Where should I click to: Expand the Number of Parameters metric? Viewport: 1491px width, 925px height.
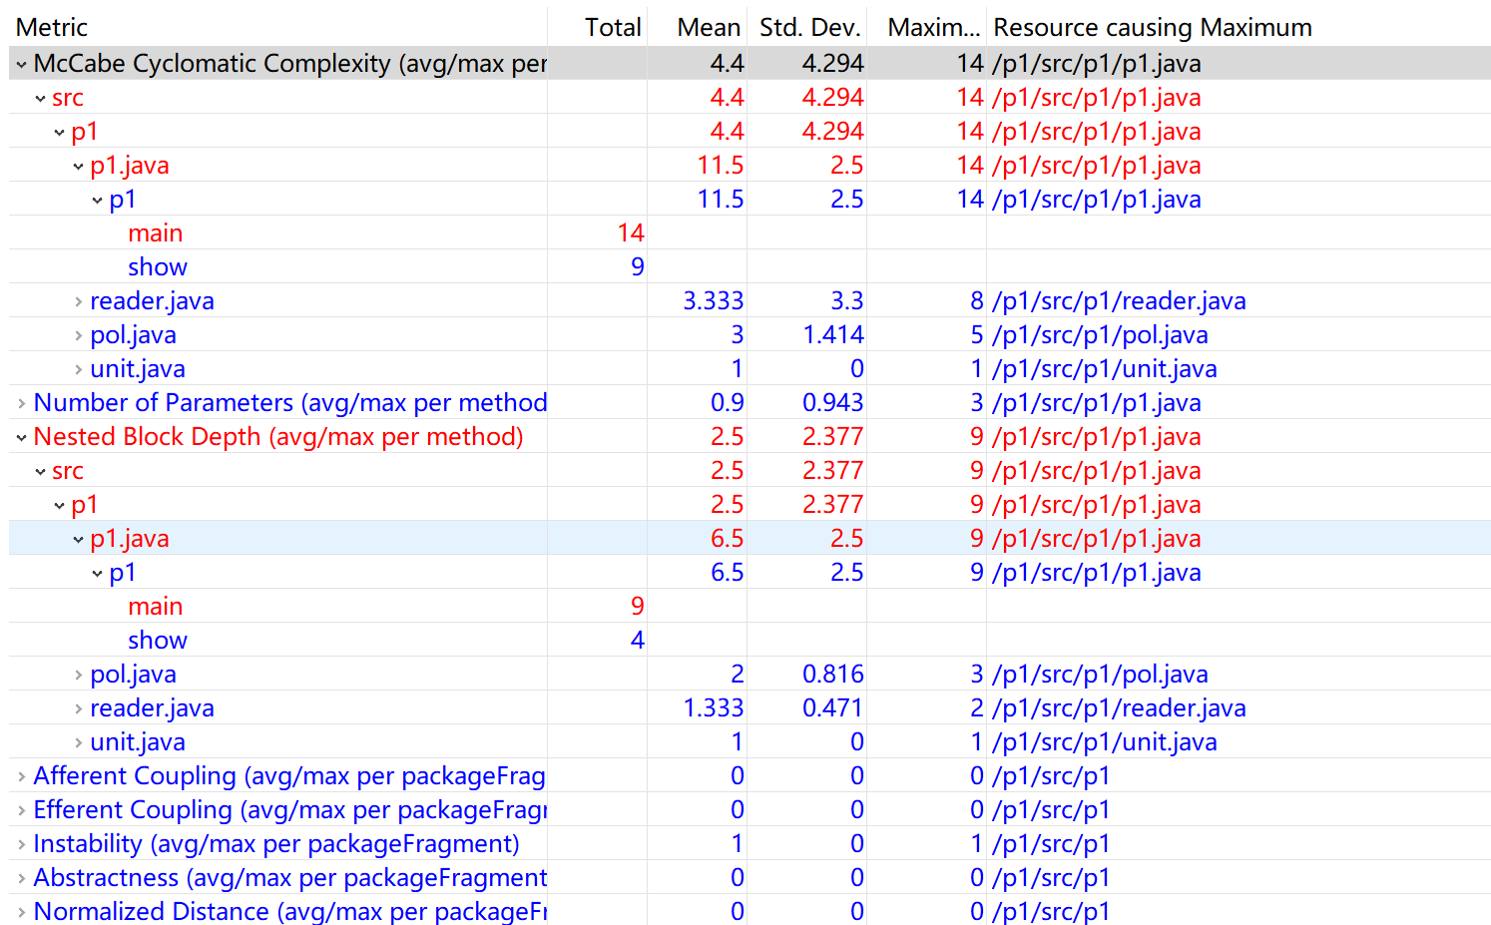[x=21, y=404]
